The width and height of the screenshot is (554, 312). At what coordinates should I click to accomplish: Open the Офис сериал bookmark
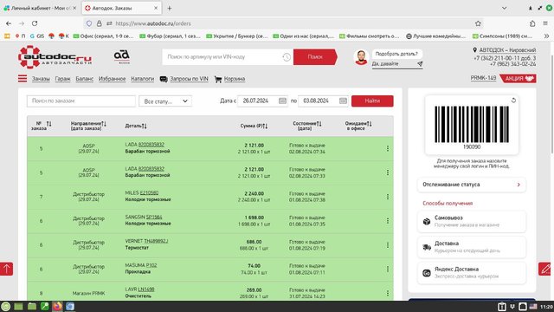pyautogui.click(x=103, y=36)
